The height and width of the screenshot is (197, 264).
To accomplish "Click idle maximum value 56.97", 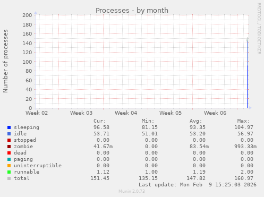I will coord(245,134).
